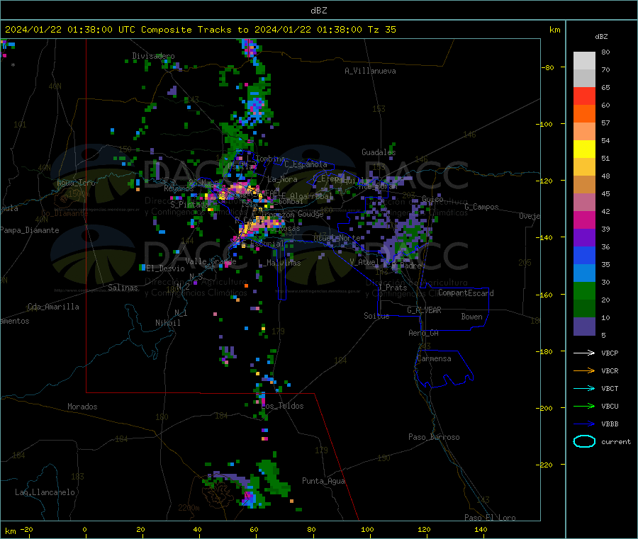Click the 51 dBZ yellow color swatch
The height and width of the screenshot is (539, 638).
[584, 149]
